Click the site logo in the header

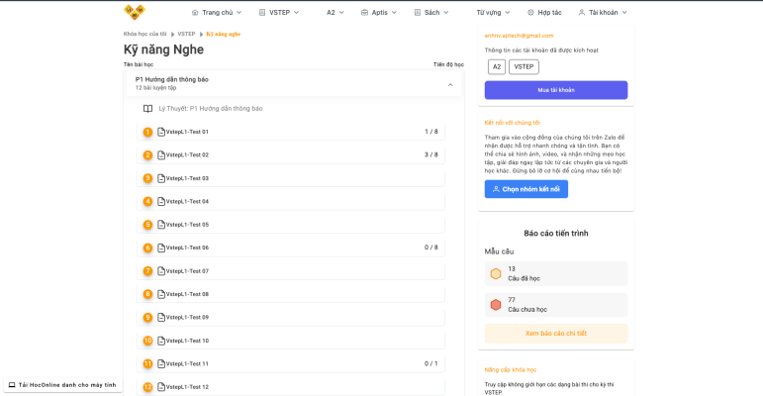[135, 12]
